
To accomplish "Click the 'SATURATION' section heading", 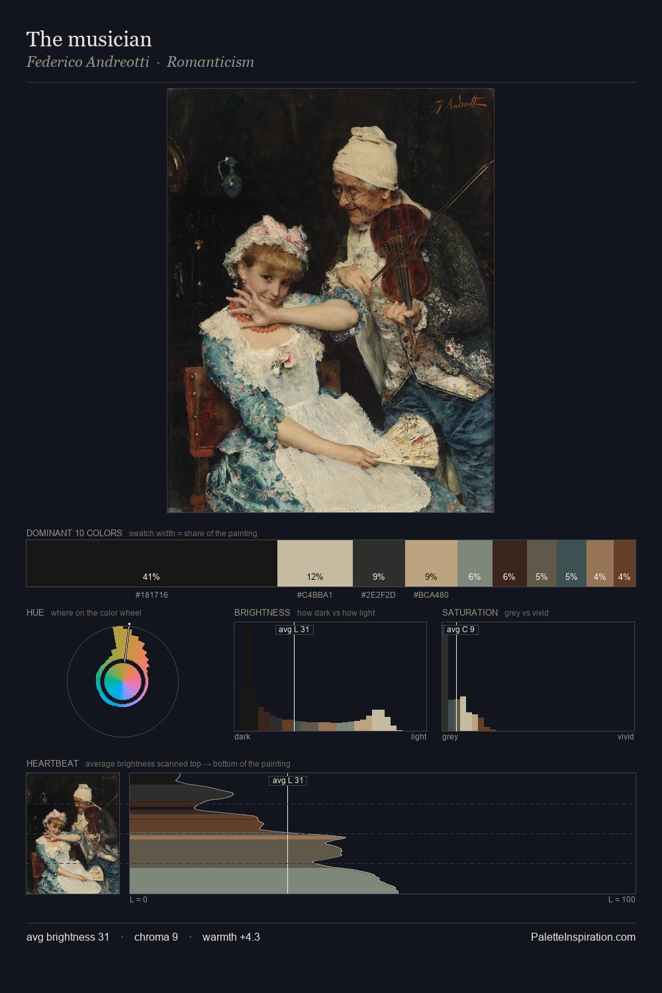I will coord(470,612).
